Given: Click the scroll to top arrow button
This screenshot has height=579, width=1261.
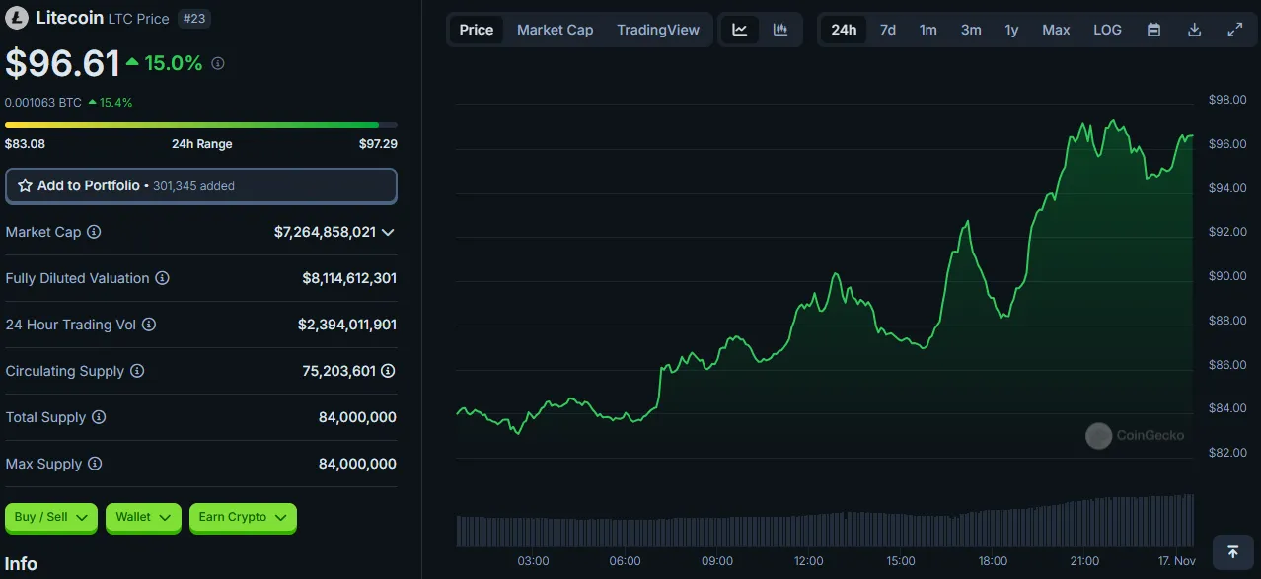Looking at the screenshot, I should tap(1232, 552).
